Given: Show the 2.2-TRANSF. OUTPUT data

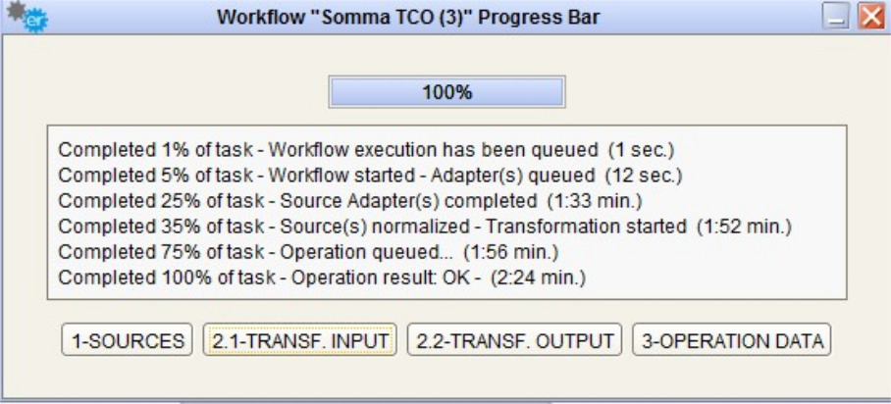Looking at the screenshot, I should 514,341.
